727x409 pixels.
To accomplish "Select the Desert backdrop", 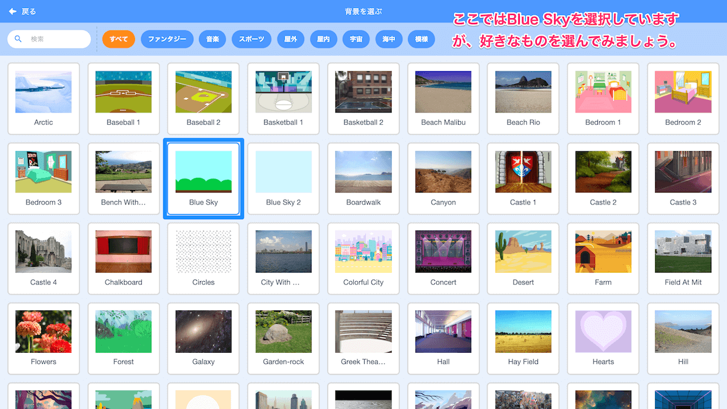I will [523, 258].
